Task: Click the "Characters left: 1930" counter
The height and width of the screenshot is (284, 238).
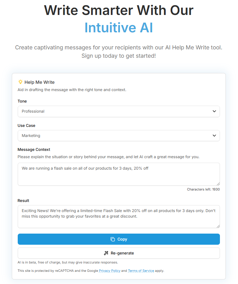Action: pos(203,189)
